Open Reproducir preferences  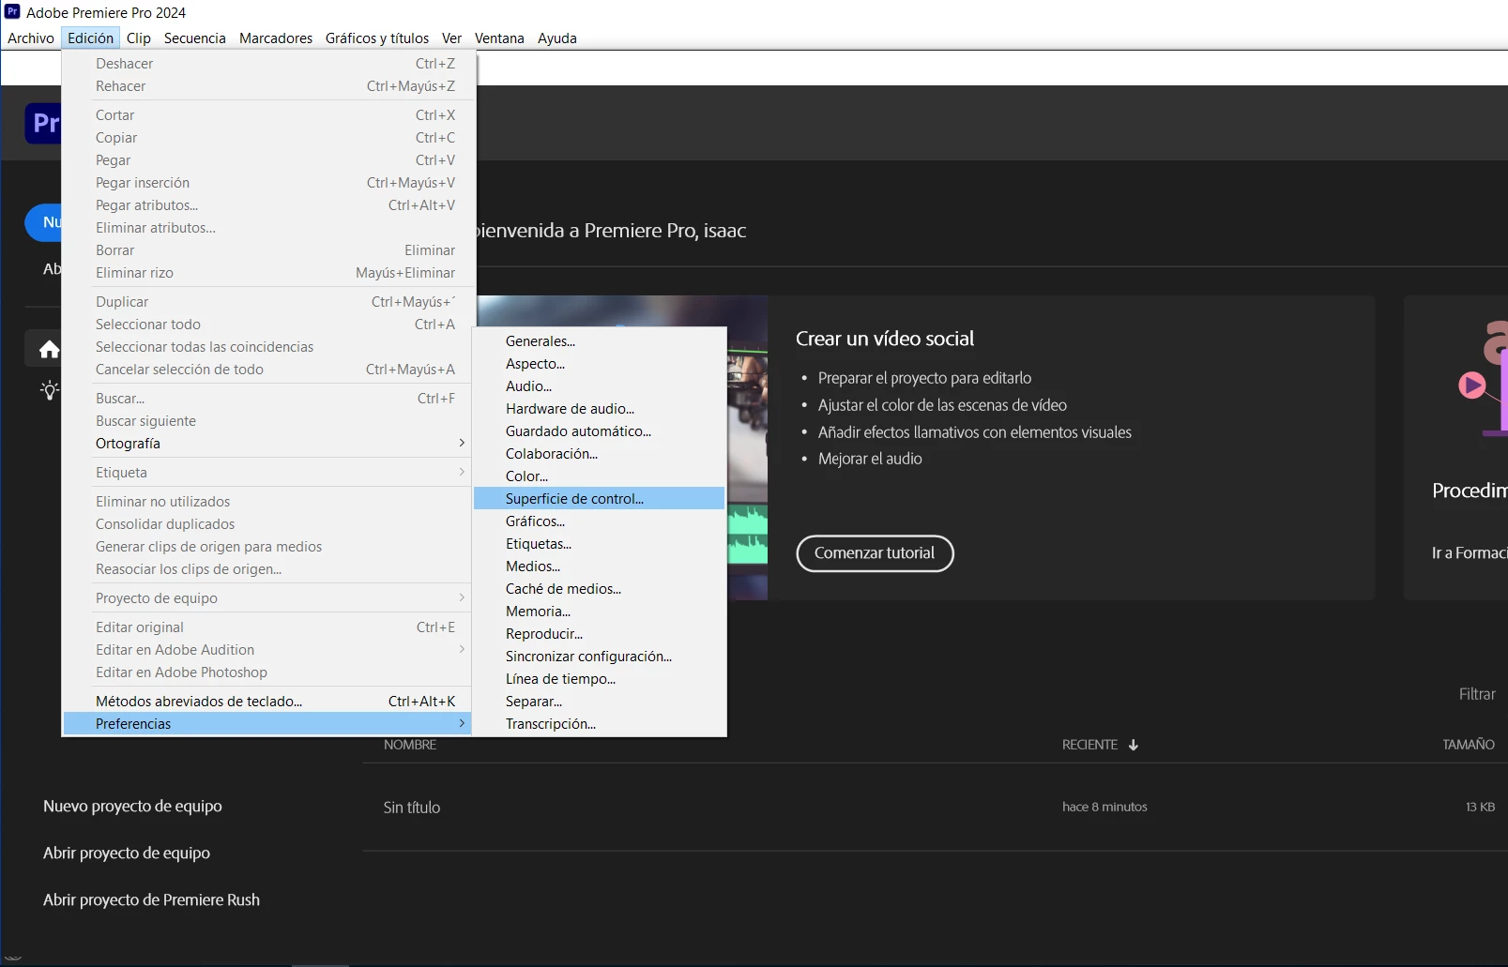pos(600,634)
